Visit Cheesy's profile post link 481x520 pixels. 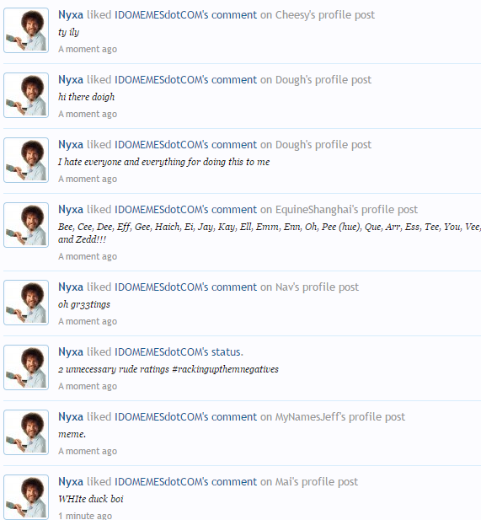pos(325,15)
